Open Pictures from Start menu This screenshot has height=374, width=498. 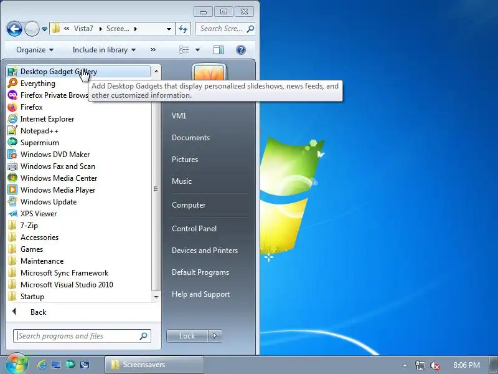pyautogui.click(x=185, y=160)
